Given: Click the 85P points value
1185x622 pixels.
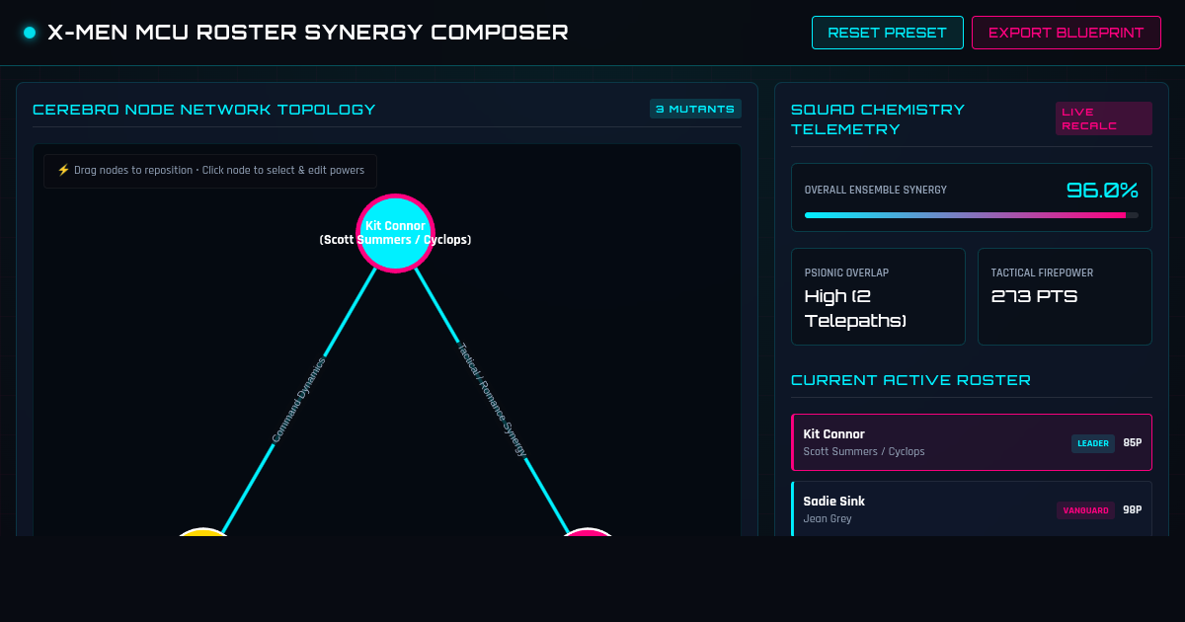Looking at the screenshot, I should click(1132, 443).
